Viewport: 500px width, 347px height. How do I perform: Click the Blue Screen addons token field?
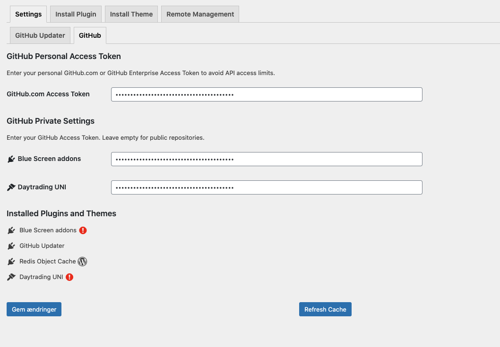[267, 159]
